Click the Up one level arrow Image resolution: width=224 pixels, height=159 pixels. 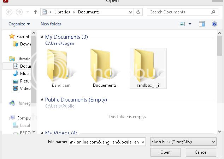point(36,12)
